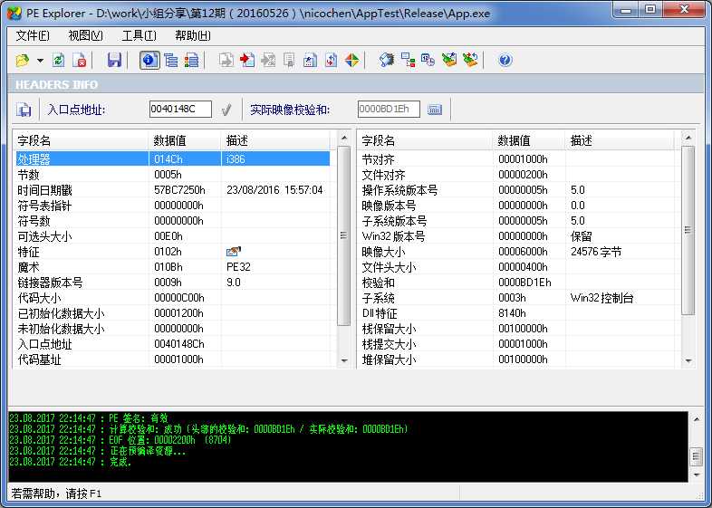Select the Headers Info view icon

pos(149,60)
